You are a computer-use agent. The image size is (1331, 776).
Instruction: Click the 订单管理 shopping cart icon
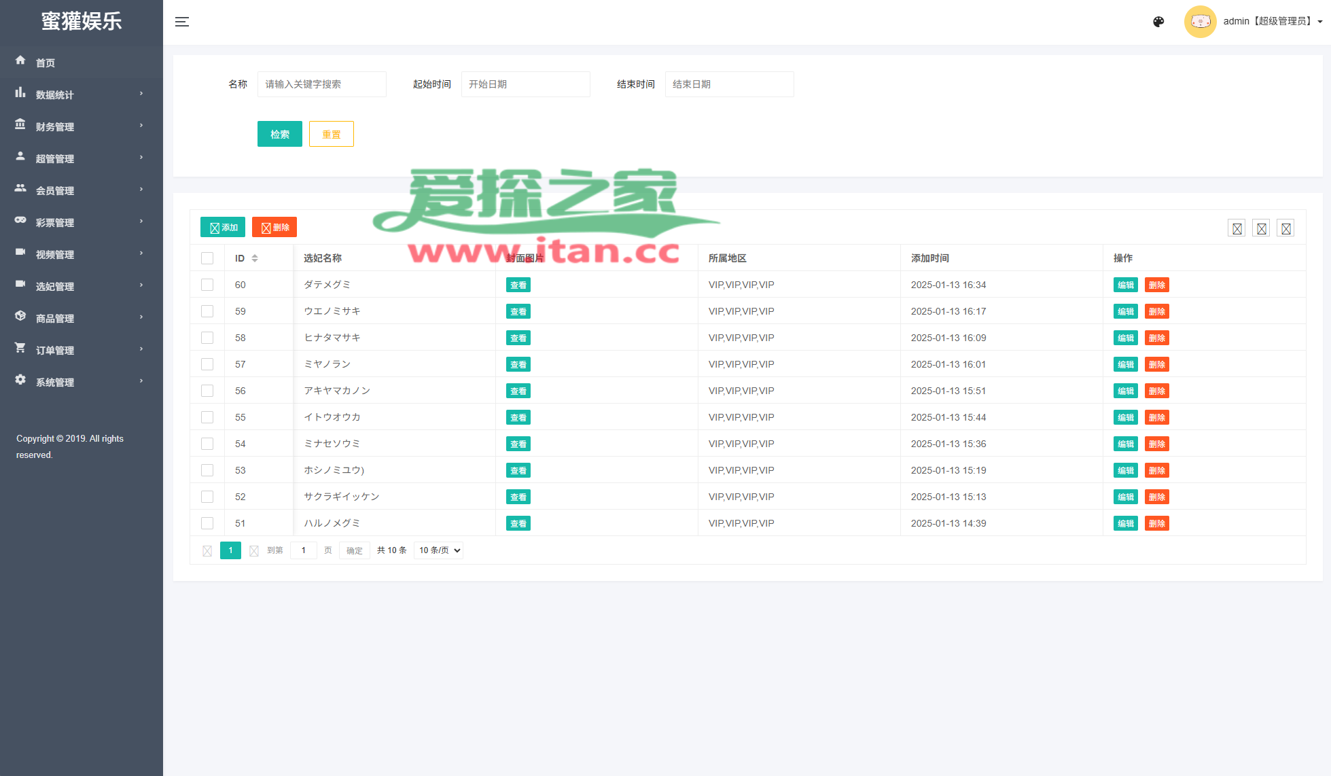click(20, 348)
